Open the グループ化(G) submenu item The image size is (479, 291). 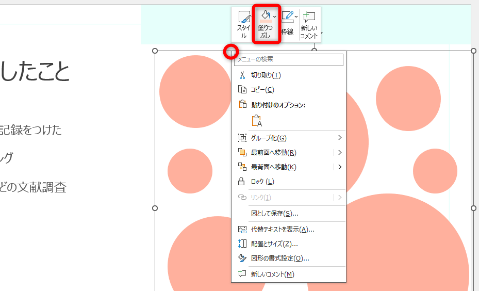pos(289,138)
